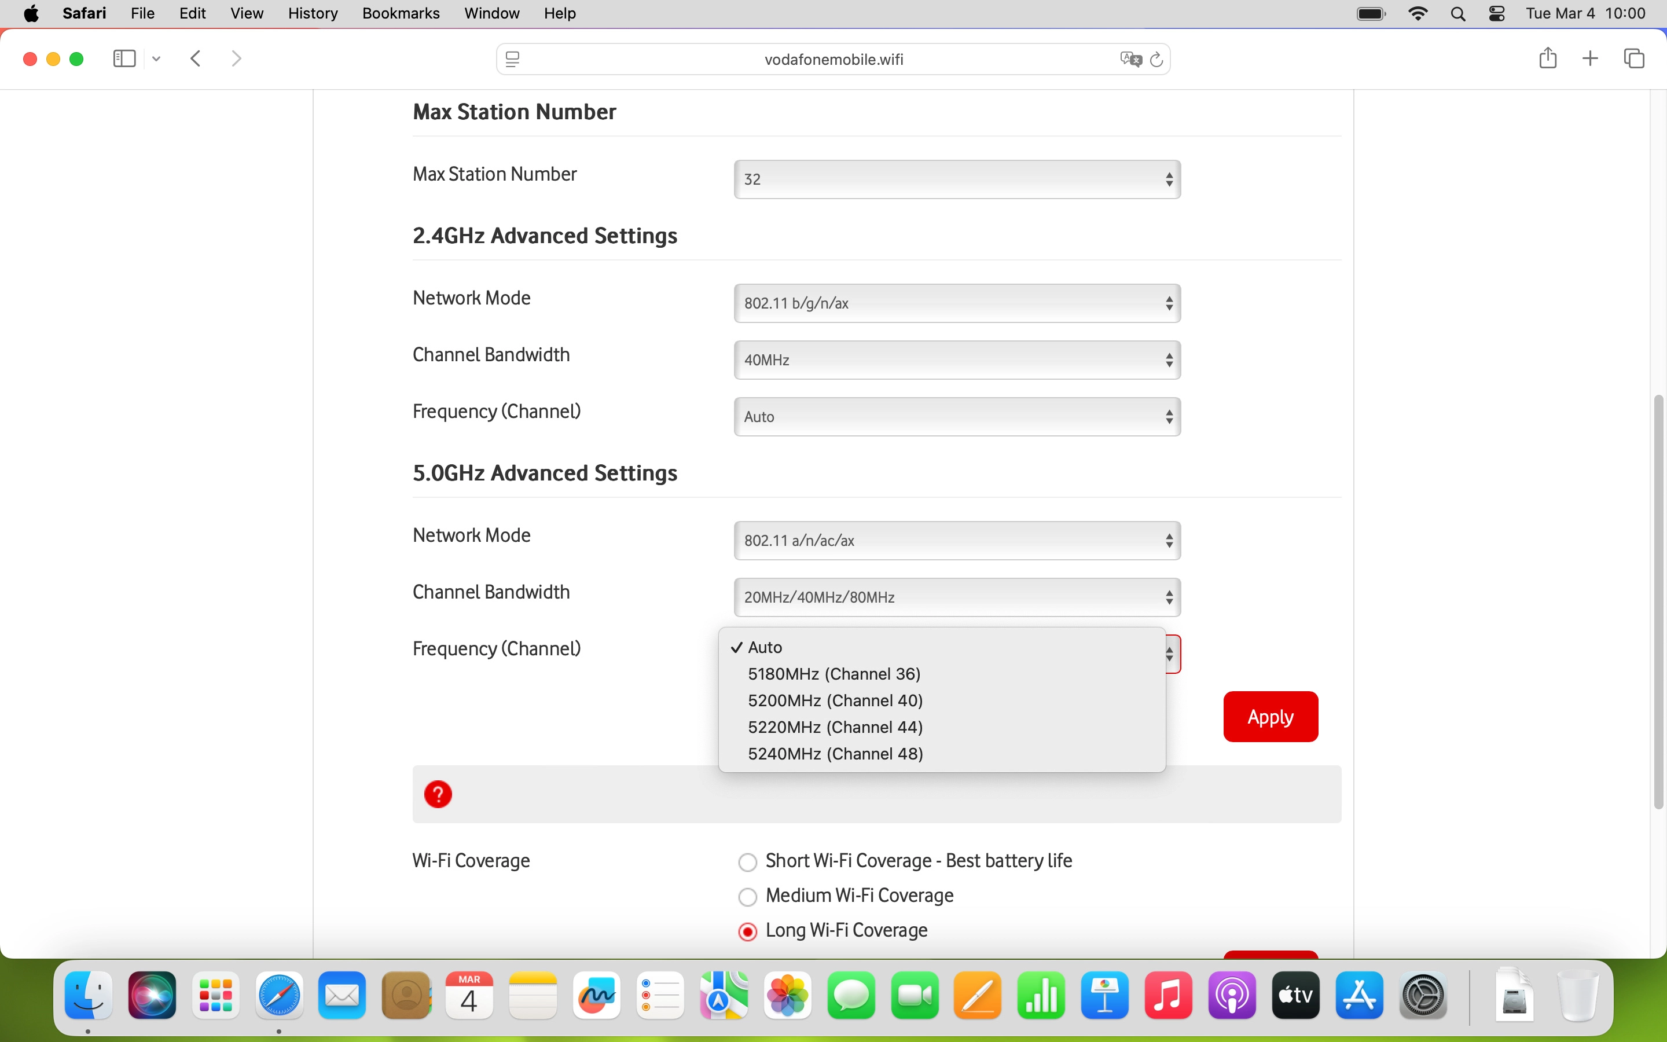Select 5240MHz (Channel 48) option
1667x1042 pixels.
(x=835, y=754)
